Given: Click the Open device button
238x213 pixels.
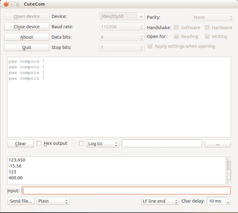Looking at the screenshot, I should pos(27,16).
